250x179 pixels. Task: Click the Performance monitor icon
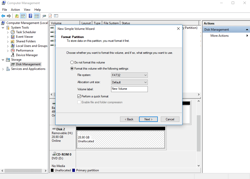(x=13, y=50)
